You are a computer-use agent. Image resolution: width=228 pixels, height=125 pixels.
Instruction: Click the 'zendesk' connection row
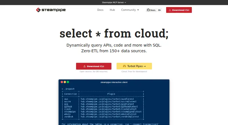[x=103, y=117]
